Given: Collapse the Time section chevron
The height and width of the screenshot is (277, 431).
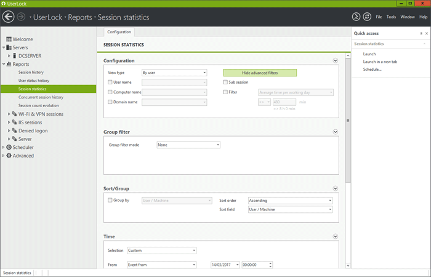Looking at the screenshot, I should point(336,236).
